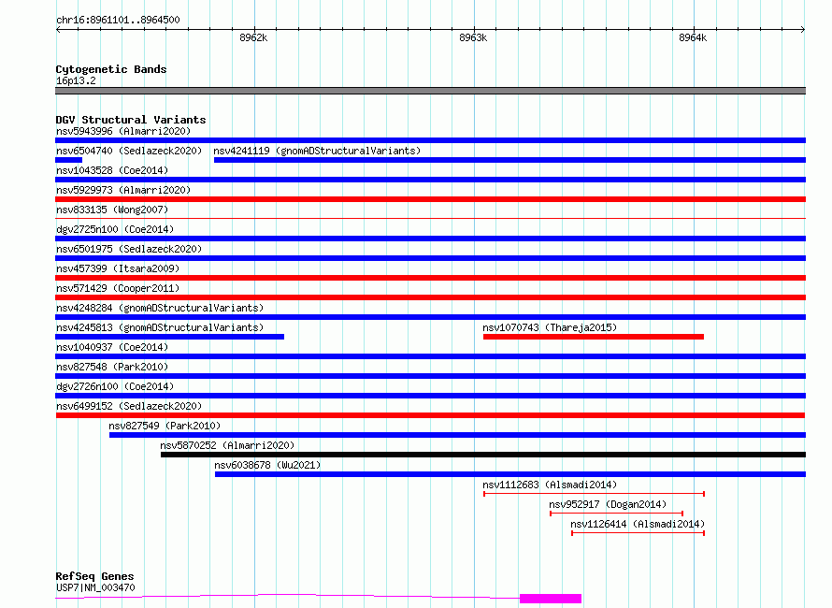The width and height of the screenshot is (832, 608).
Task: Open the nsv833135 (Wong2007) variant label
Action: pyautogui.click(x=112, y=210)
